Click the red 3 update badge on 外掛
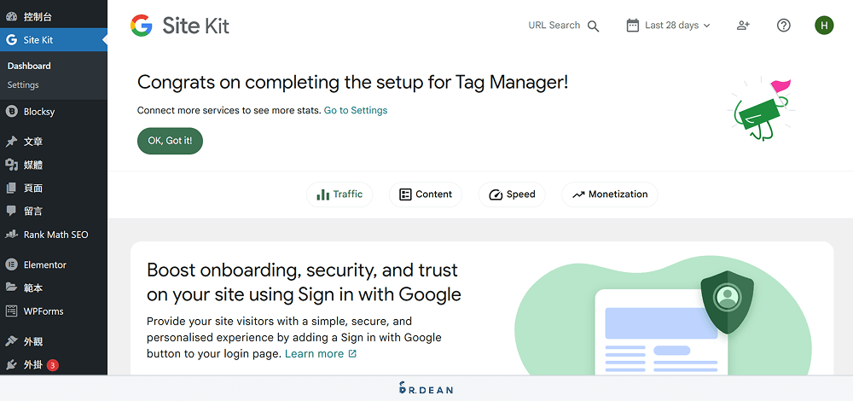The width and height of the screenshot is (853, 401). coord(52,365)
